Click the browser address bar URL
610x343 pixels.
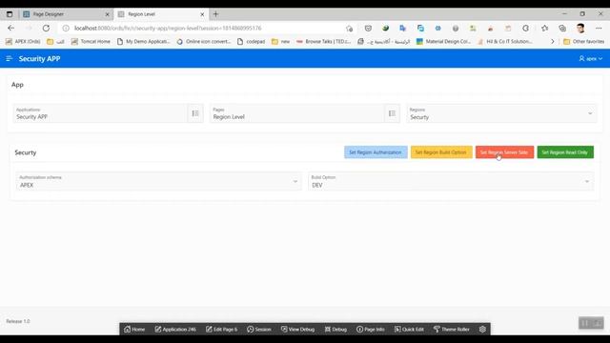pos(168,28)
